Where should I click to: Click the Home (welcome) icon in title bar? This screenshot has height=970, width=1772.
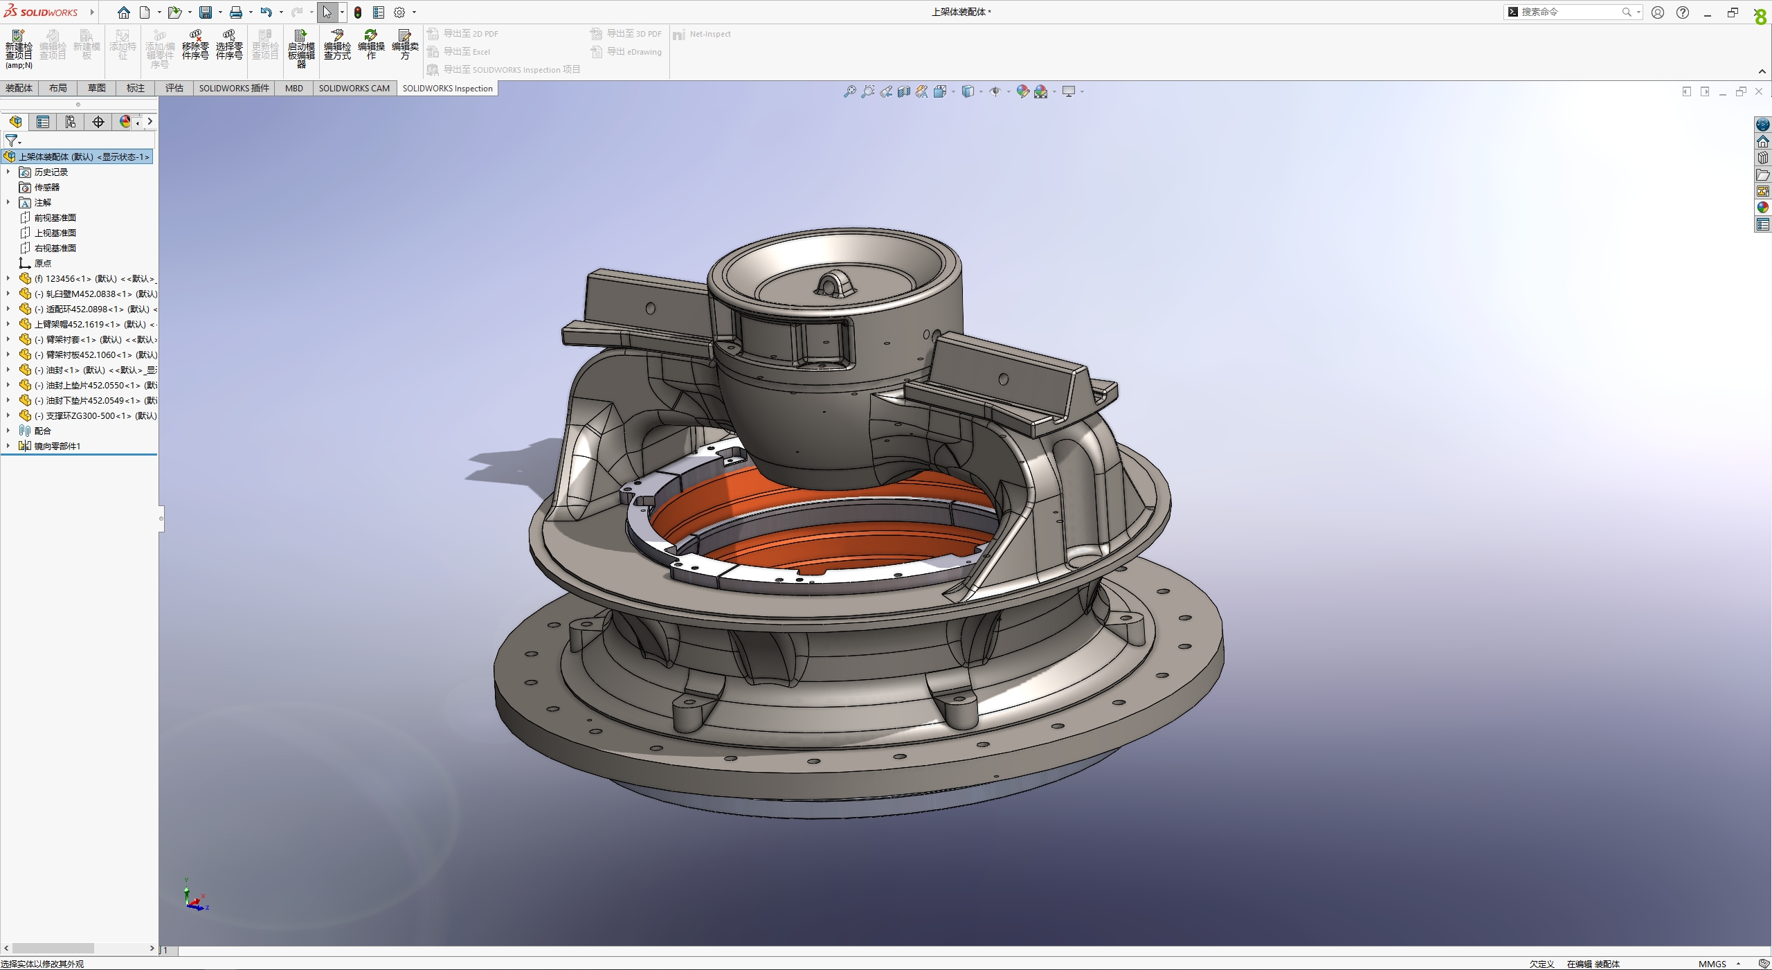124,12
